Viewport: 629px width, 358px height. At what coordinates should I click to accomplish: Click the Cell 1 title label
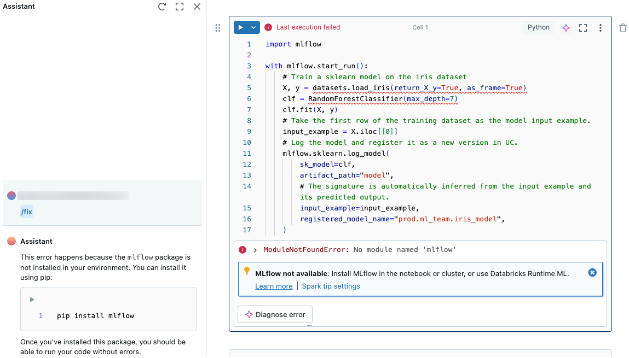coord(420,27)
